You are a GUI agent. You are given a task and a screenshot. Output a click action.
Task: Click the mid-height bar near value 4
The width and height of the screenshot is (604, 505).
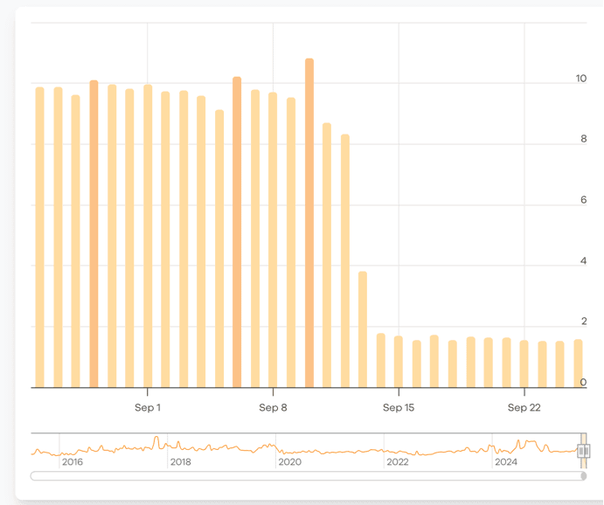(x=363, y=329)
